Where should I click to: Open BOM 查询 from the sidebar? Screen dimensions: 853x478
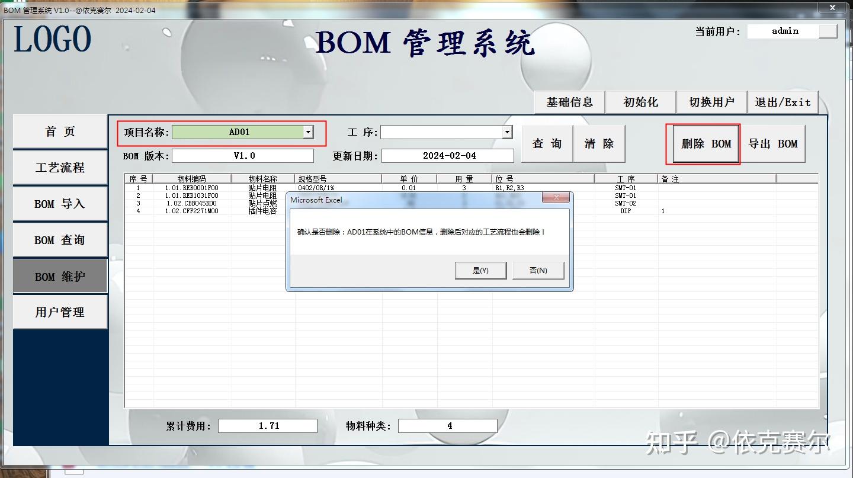pyautogui.click(x=59, y=239)
